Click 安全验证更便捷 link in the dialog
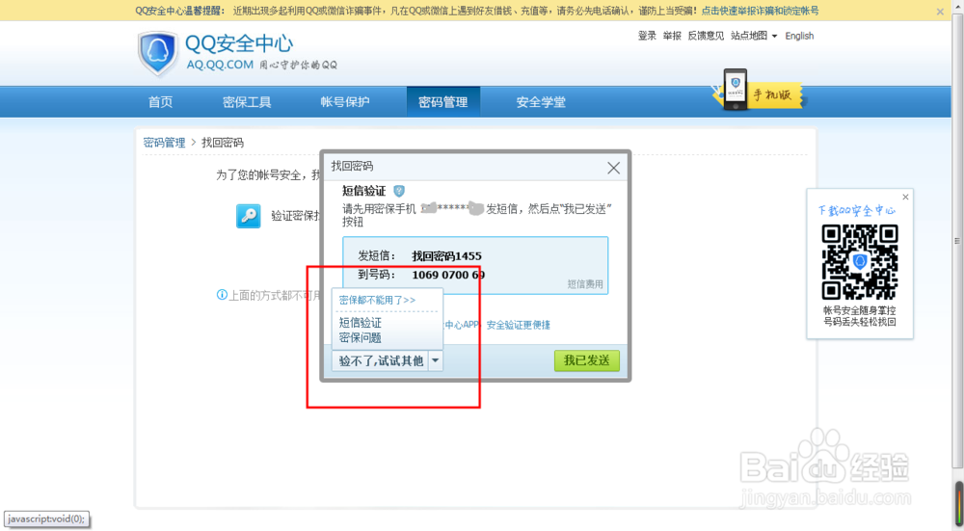The height and width of the screenshot is (531, 964). coord(519,325)
